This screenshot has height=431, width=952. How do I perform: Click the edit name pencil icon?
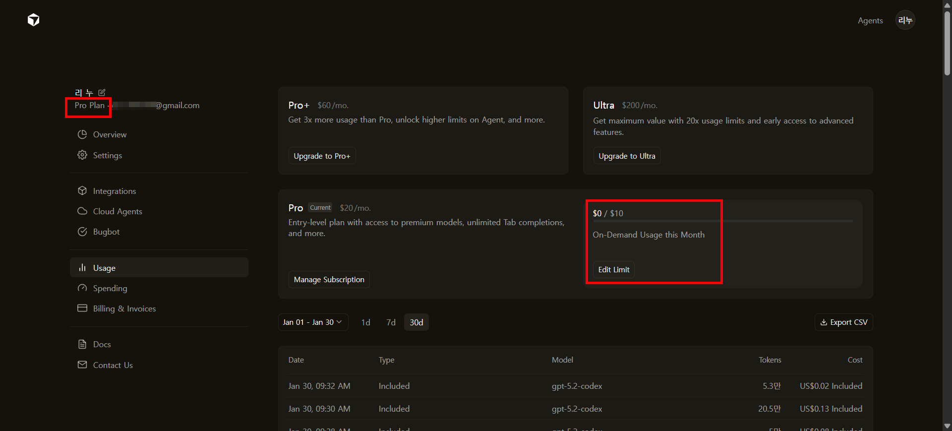[x=102, y=93]
